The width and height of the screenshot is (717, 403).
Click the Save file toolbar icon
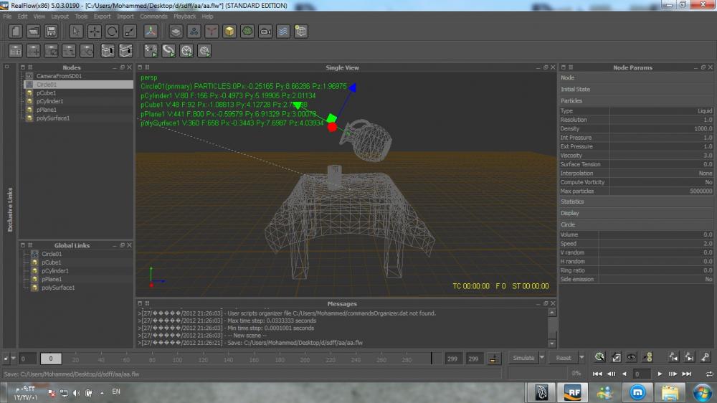pos(51,32)
